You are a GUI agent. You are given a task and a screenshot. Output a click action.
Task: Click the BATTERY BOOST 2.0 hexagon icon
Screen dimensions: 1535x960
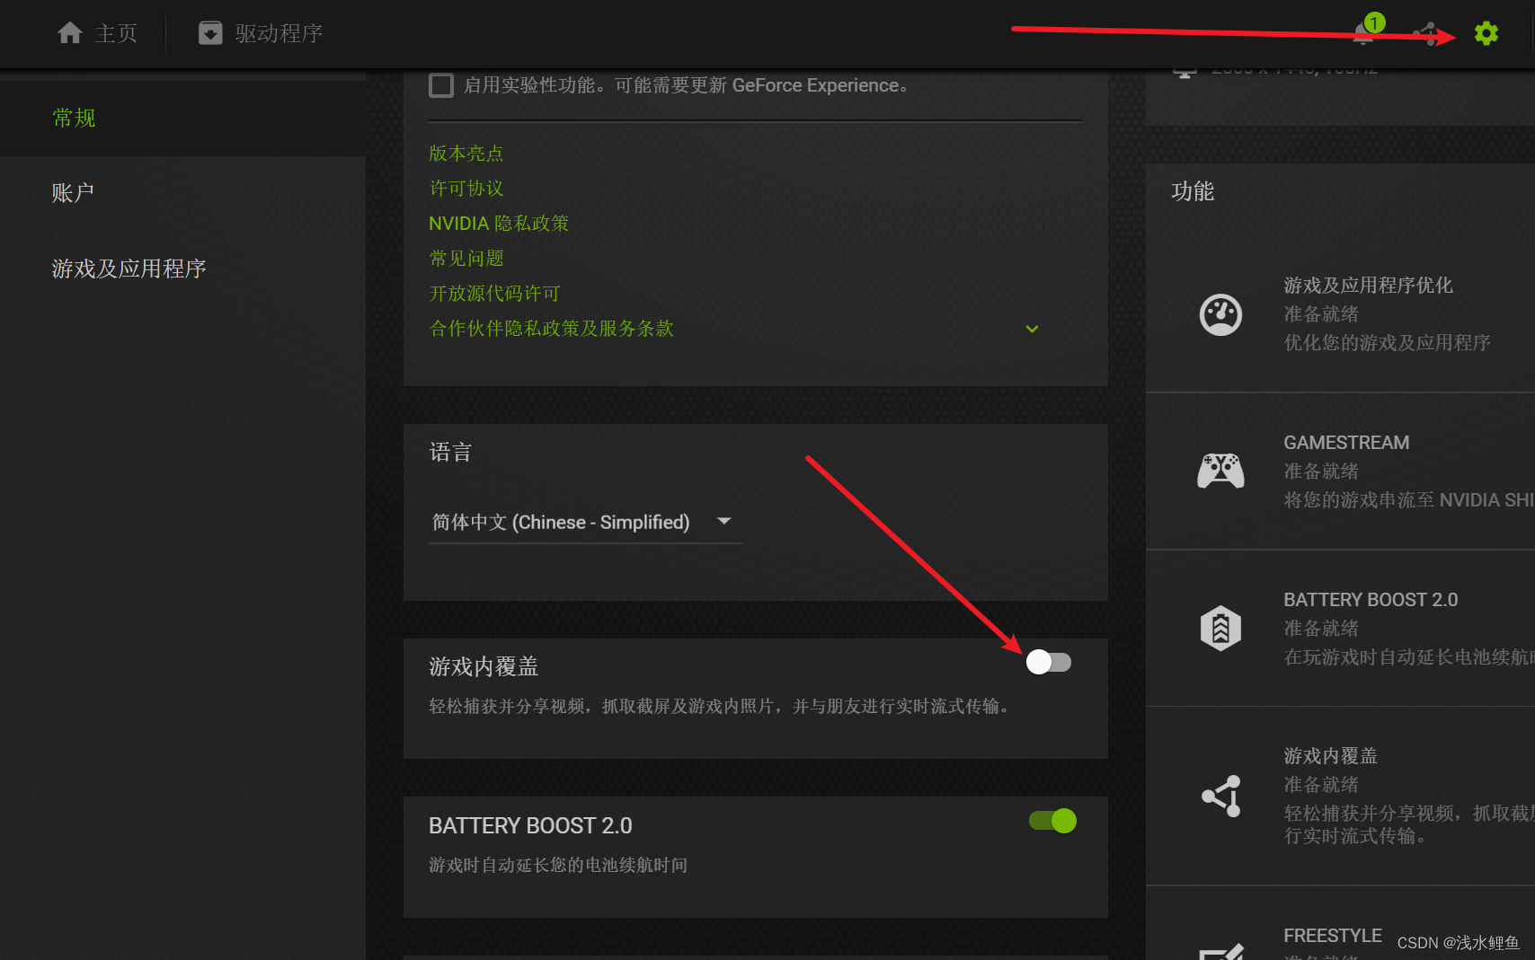click(1220, 628)
